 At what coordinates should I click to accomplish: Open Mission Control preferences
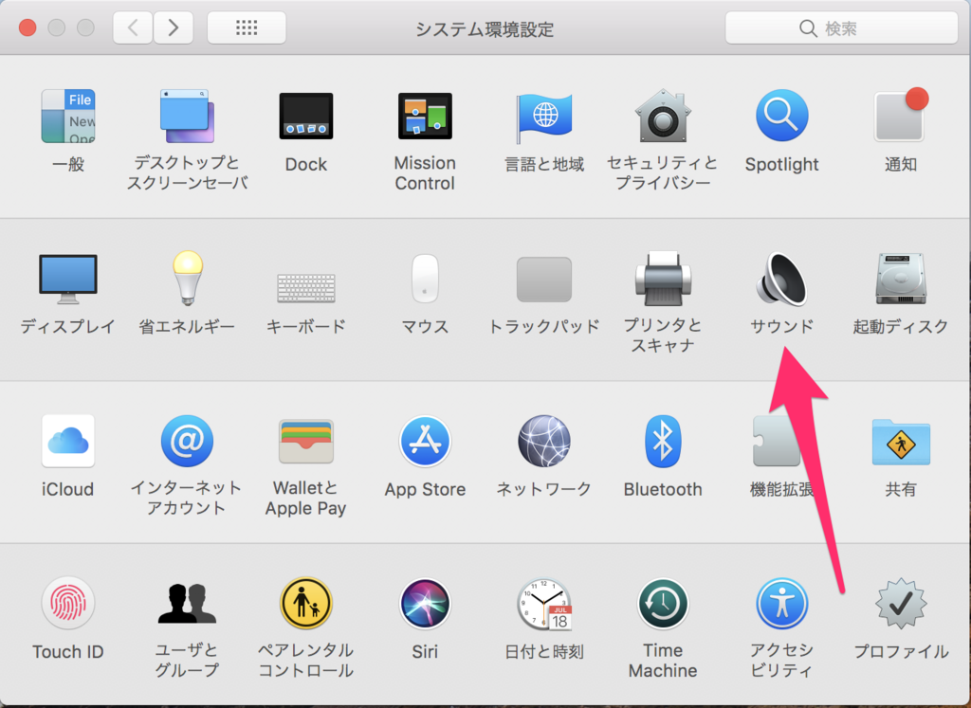425,117
